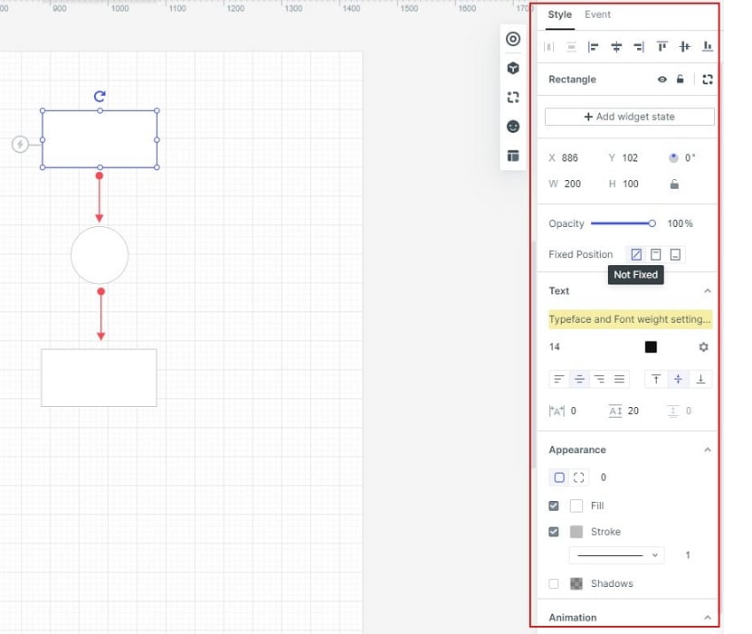This screenshot has width=752, height=634.
Task: Align text right
Action: click(x=599, y=380)
